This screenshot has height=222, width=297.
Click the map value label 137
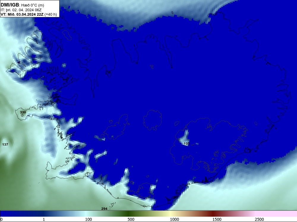point(5,144)
